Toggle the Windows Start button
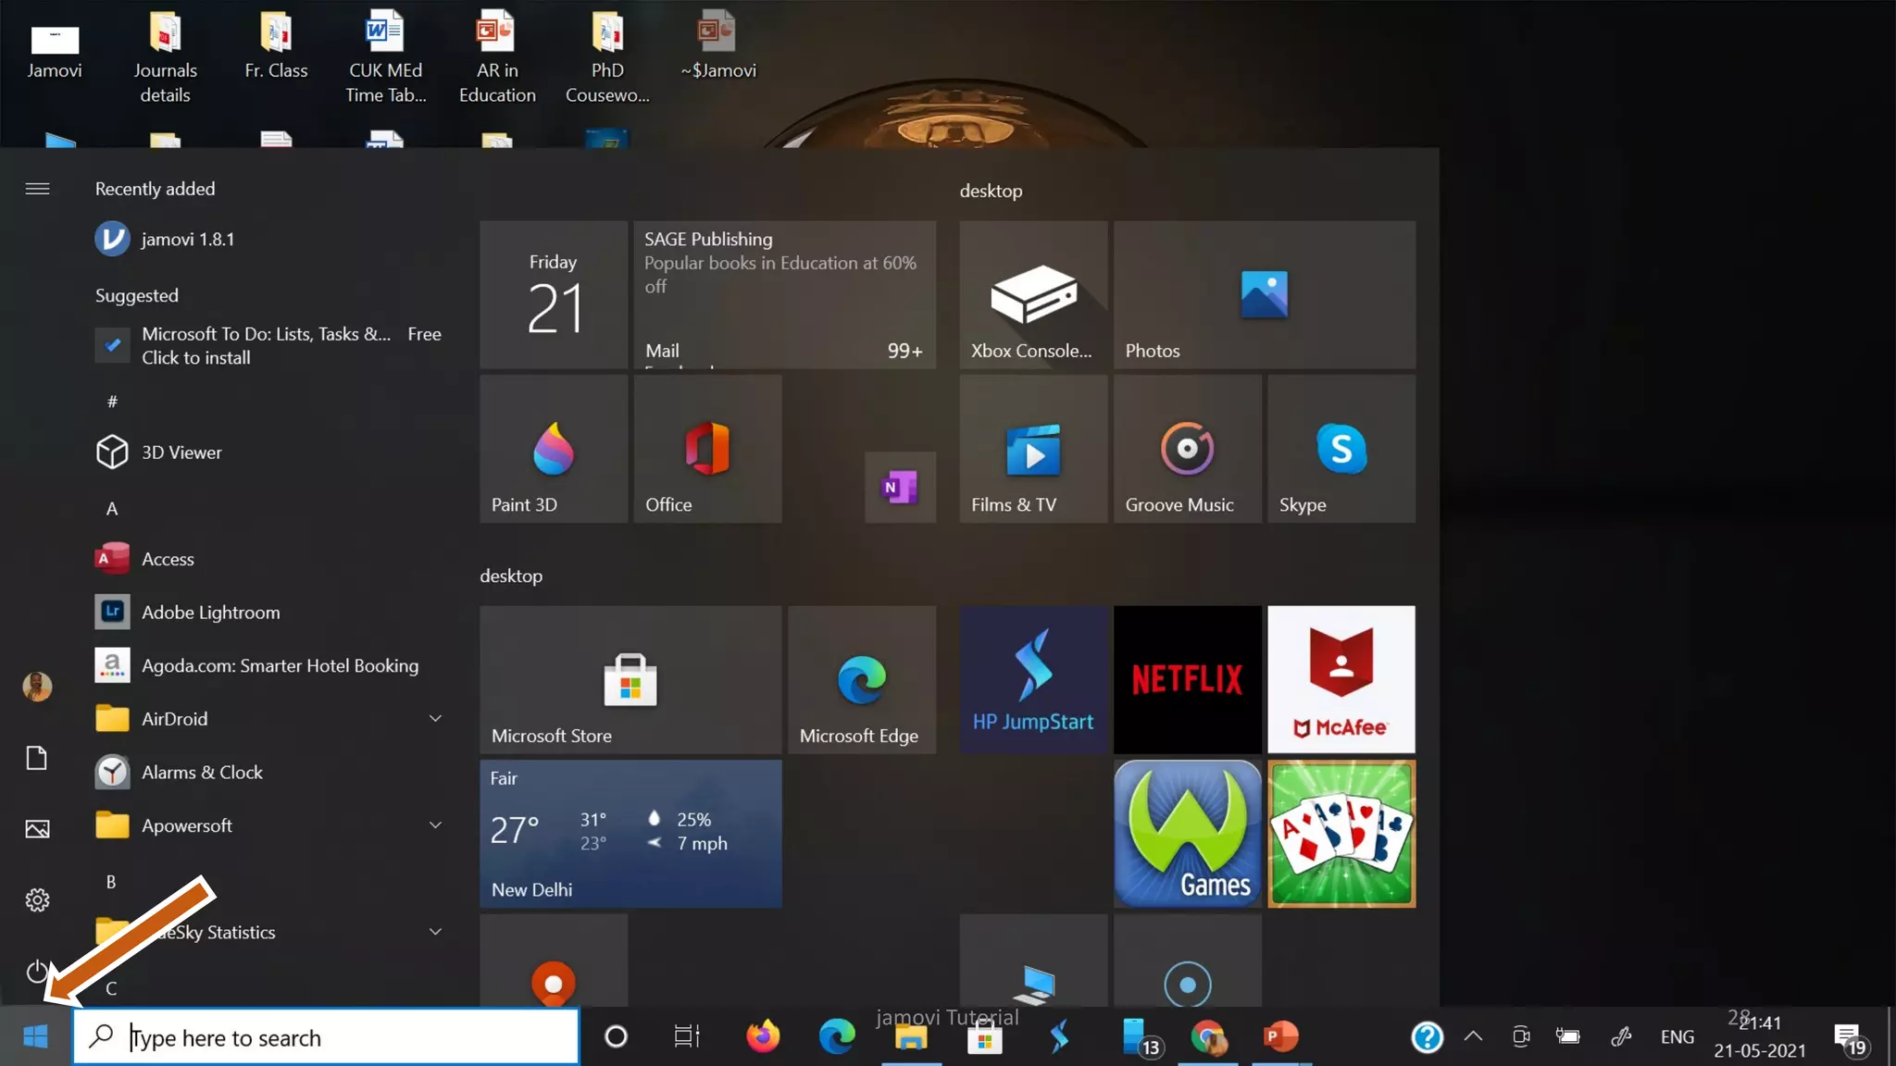 click(x=35, y=1036)
